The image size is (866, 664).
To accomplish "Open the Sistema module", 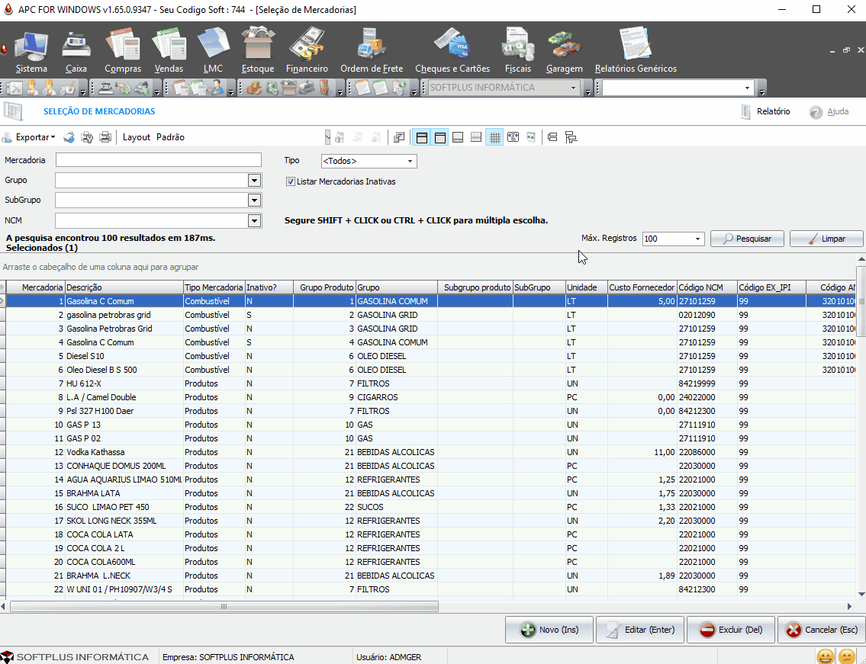I will click(x=31, y=51).
